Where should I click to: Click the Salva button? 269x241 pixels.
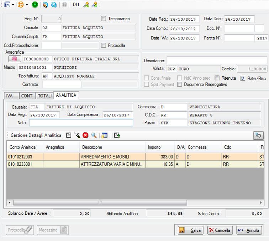pyautogui.click(x=190, y=230)
